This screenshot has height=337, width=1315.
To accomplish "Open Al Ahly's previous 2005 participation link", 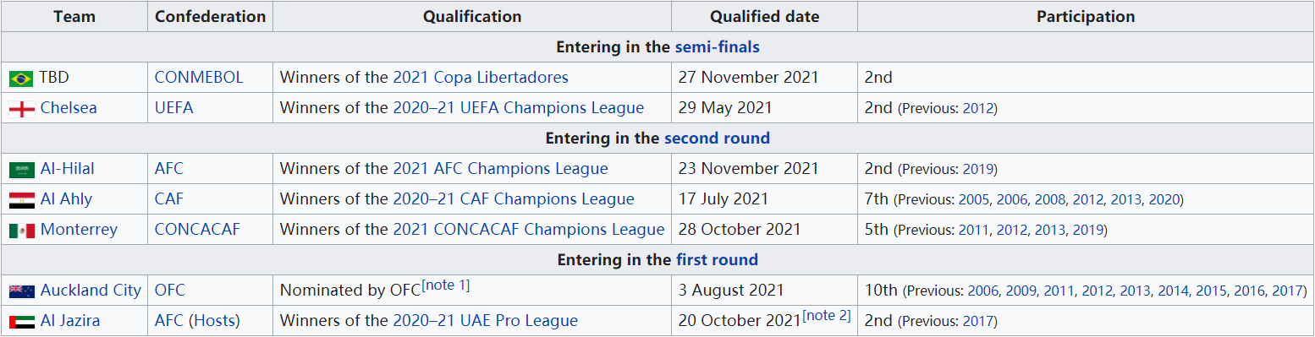I will (973, 200).
